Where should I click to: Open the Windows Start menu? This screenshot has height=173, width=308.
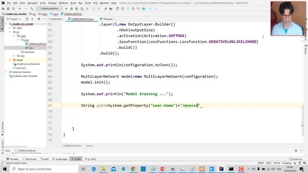[5, 169]
